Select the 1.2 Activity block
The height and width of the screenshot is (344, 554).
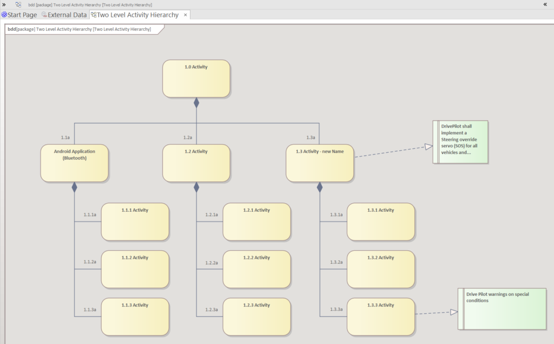tap(196, 163)
